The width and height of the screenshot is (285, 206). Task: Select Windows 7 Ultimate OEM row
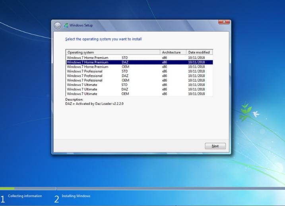(140, 94)
